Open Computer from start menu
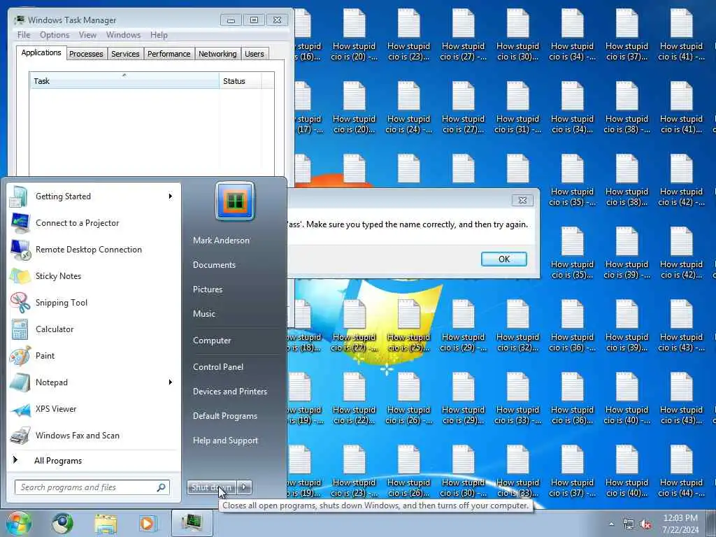Viewport: 716px width, 537px height. [212, 341]
